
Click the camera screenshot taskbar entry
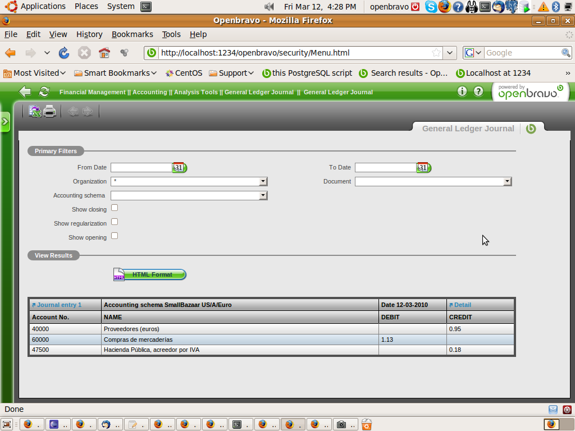coord(346,424)
